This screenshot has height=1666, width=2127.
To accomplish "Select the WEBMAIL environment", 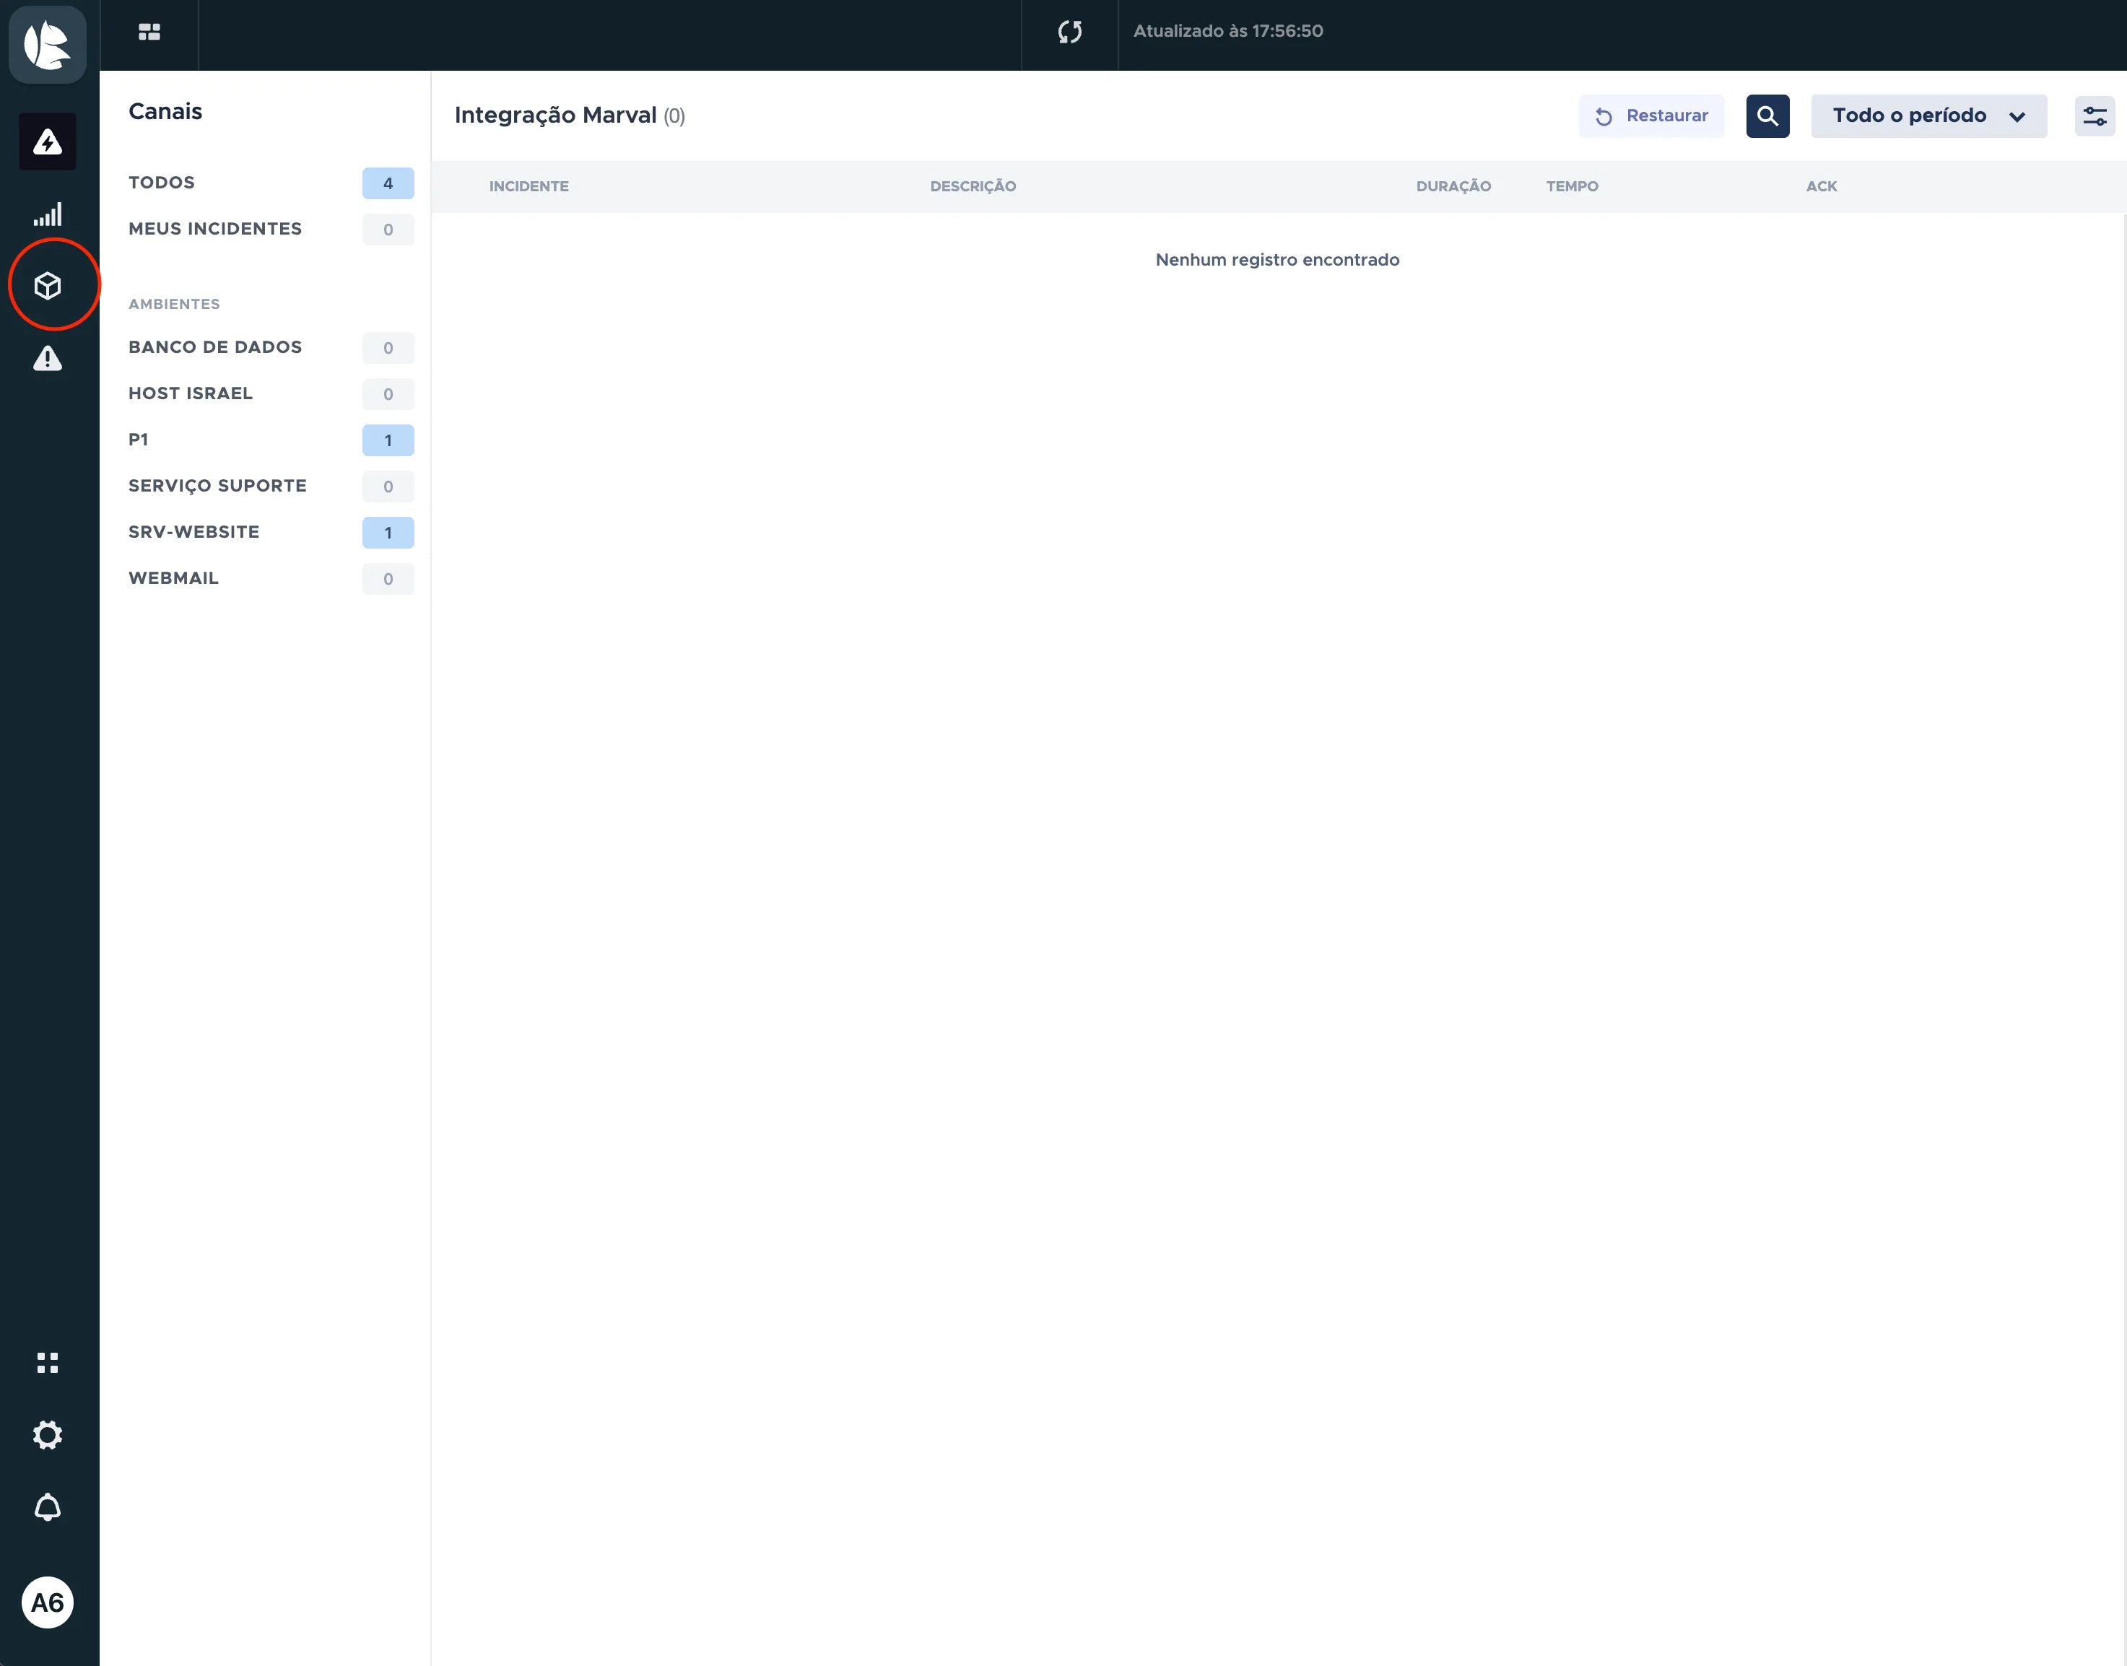I will click(x=271, y=578).
